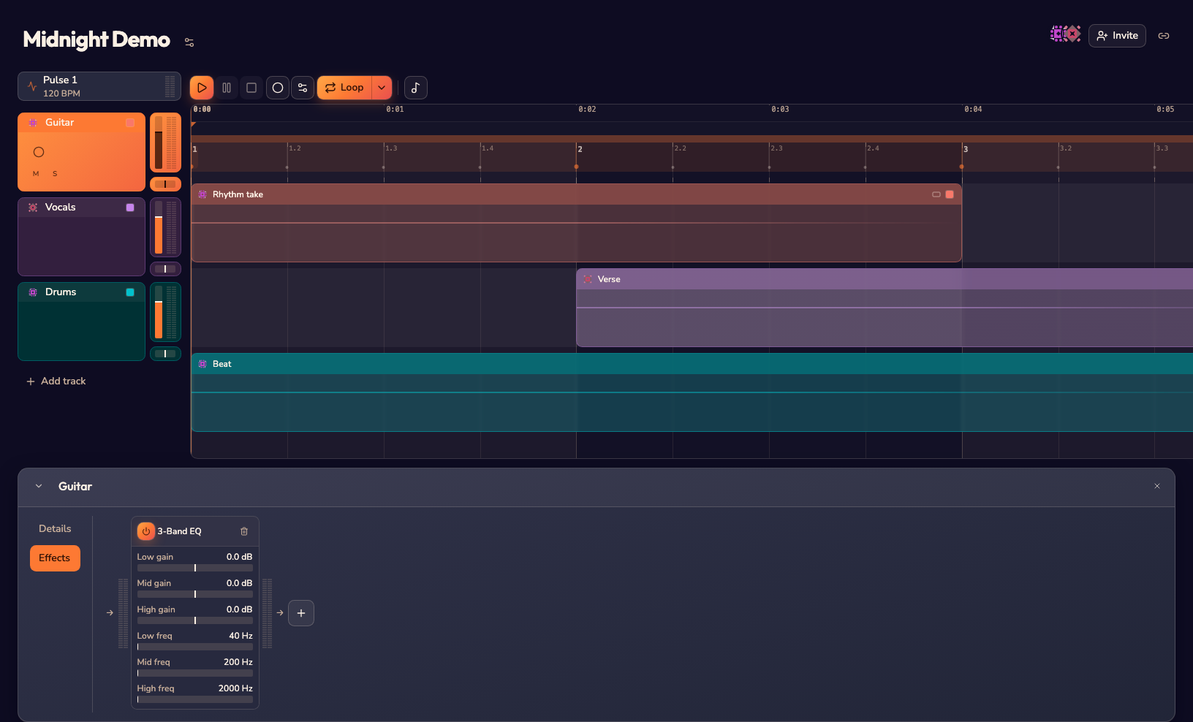
Task: Start playback with the Play button
Action: pyautogui.click(x=202, y=88)
